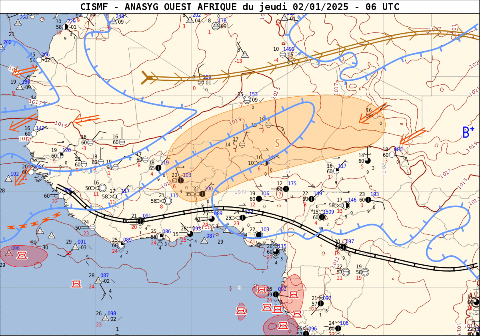
Task: Click the station symbol labeled 1509
Action: [322, 217]
